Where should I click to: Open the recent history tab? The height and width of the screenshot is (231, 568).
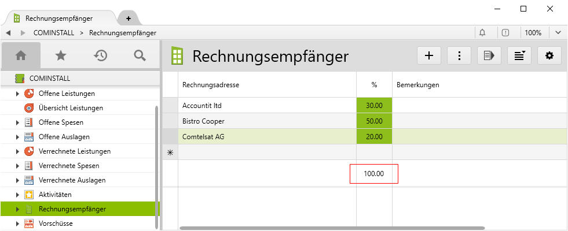point(100,55)
